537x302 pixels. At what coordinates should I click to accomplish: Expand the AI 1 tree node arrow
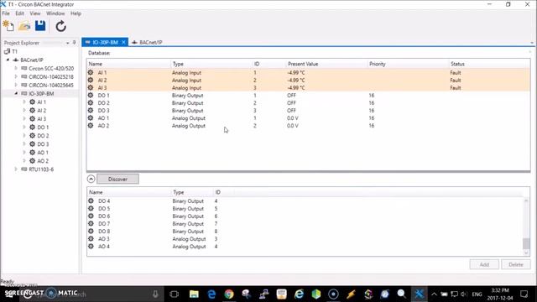pos(24,102)
